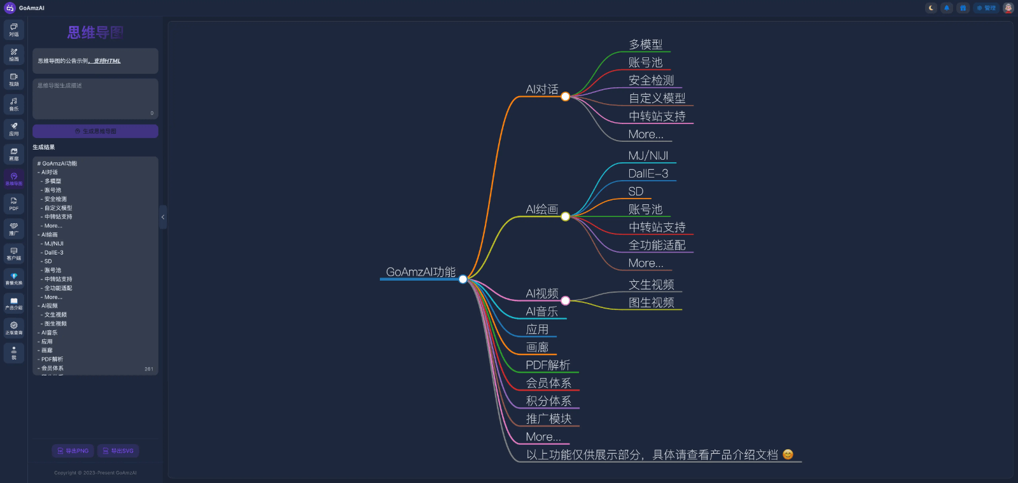Open the 绘画 drawing sidebar icon
The width and height of the screenshot is (1018, 483).
14,54
